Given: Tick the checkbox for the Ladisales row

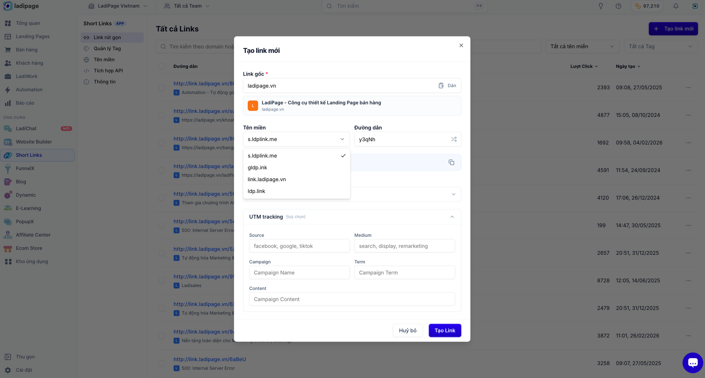Looking at the screenshot, I should click(x=162, y=280).
